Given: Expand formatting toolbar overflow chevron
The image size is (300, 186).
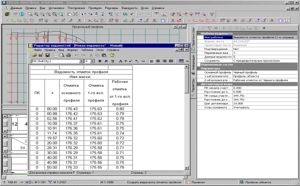Looking at the screenshot, I should 187,61.
